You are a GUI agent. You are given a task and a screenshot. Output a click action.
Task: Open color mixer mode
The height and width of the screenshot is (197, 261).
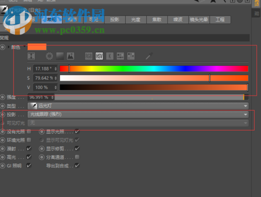tap(120, 56)
